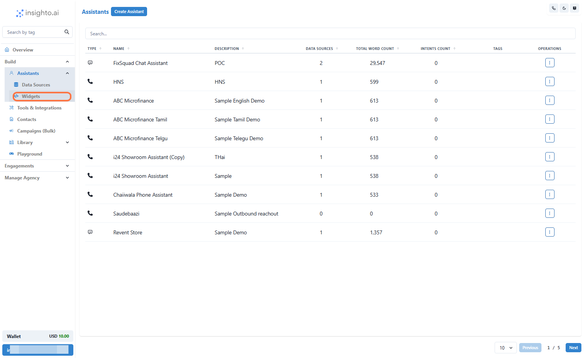This screenshot has width=586, height=358.
Task: Click the Chaiiwala Phone Assistant name
Action: tap(143, 195)
